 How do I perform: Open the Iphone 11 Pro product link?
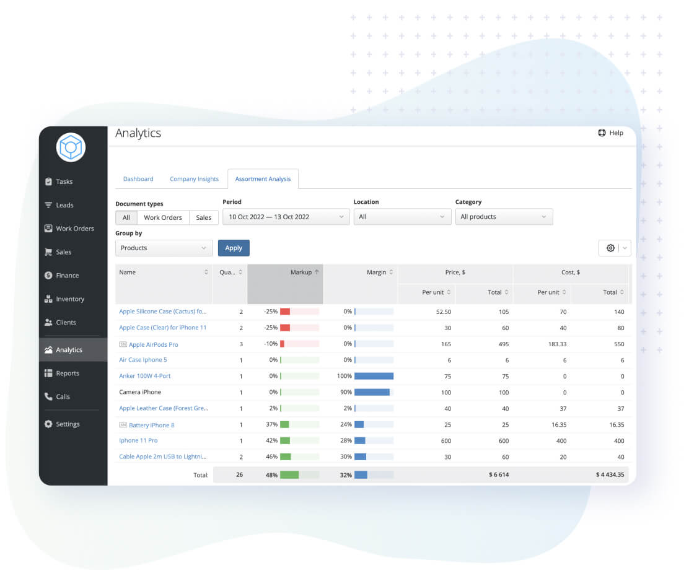[138, 440]
